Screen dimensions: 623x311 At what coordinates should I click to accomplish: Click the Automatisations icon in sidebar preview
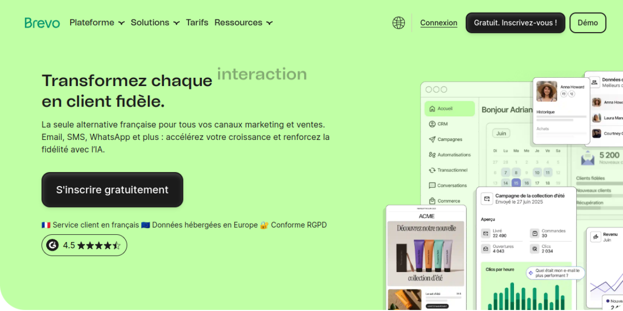(432, 155)
